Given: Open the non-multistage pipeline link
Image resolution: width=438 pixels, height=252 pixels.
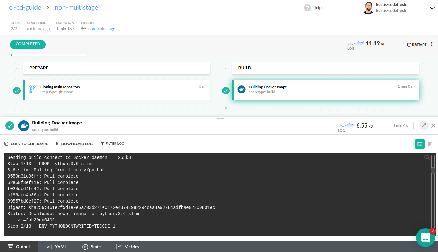Looking at the screenshot, I should [101, 29].
